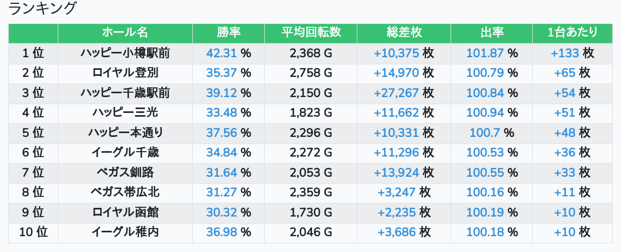Open the ハッピー本通り hall entry
Image resolution: width=621 pixels, height=252 pixels.
(x=125, y=133)
